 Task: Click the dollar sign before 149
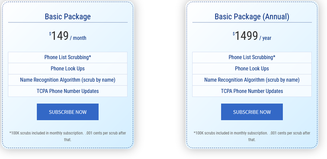coord(50,34)
